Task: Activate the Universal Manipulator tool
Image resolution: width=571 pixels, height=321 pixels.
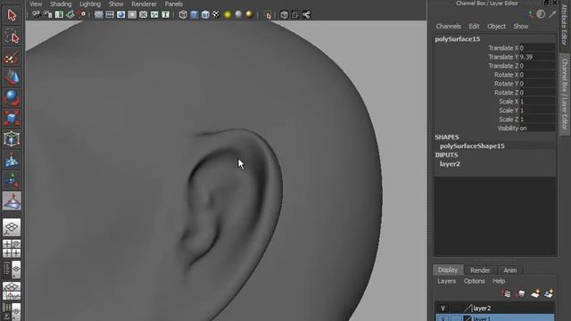Action: click(x=12, y=139)
